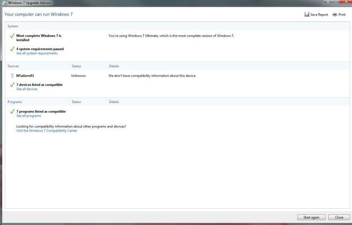Click the Details header in Devices section
Image resolution: width=352 pixels, height=225 pixels.
[x=114, y=66]
